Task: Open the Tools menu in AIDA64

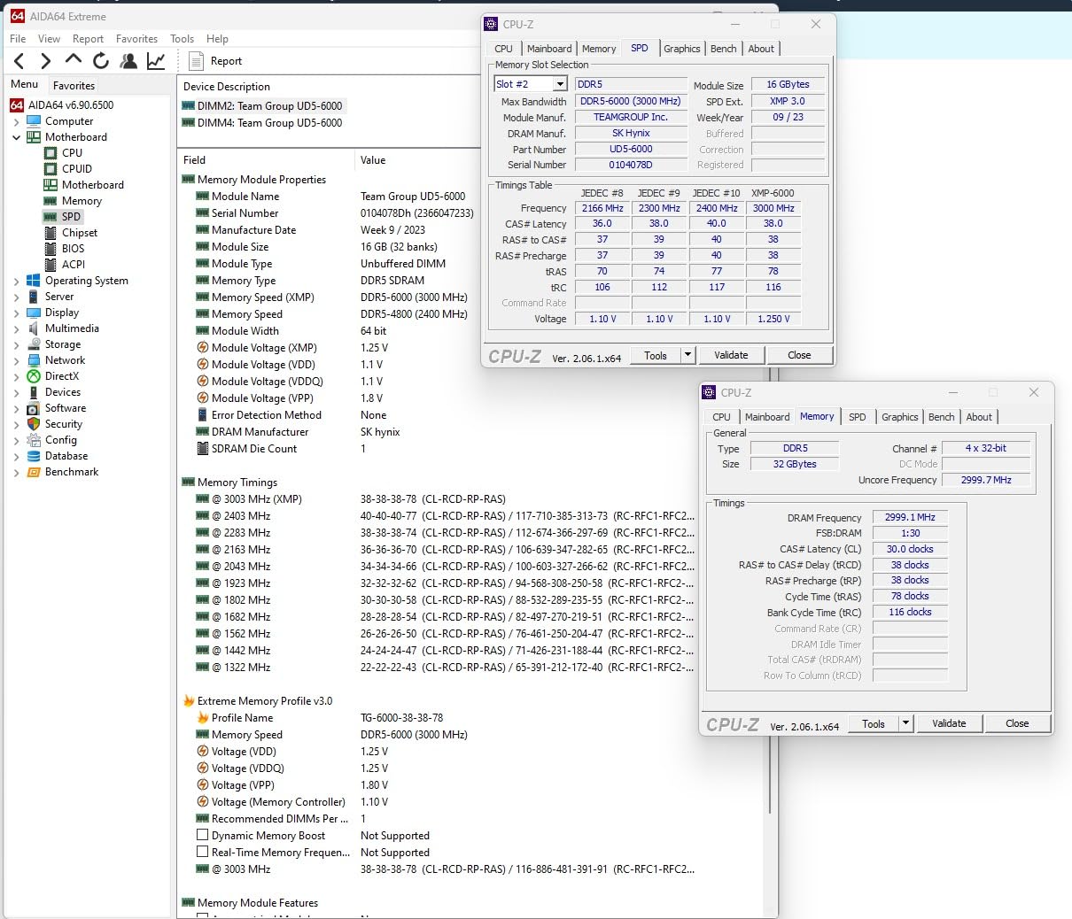Action: click(x=182, y=39)
